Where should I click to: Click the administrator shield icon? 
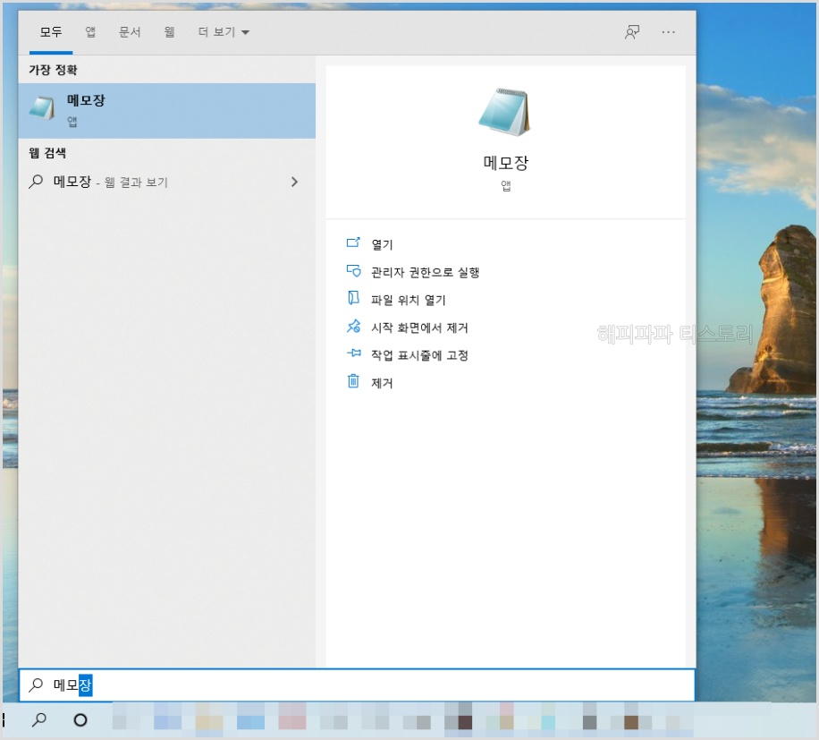pos(353,271)
